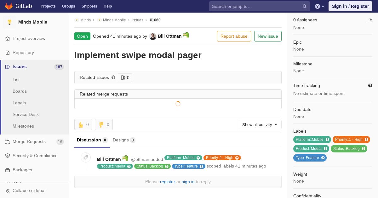Click the Security & Compliance shield icon
Viewport: 378px width, 198px height.
point(8,156)
